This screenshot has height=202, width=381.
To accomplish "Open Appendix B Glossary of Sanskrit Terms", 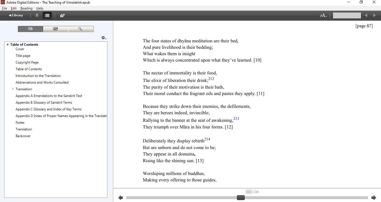I will click(44, 103).
